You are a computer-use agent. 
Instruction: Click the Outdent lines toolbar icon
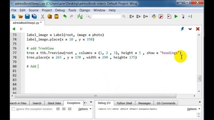[x=138, y=16]
